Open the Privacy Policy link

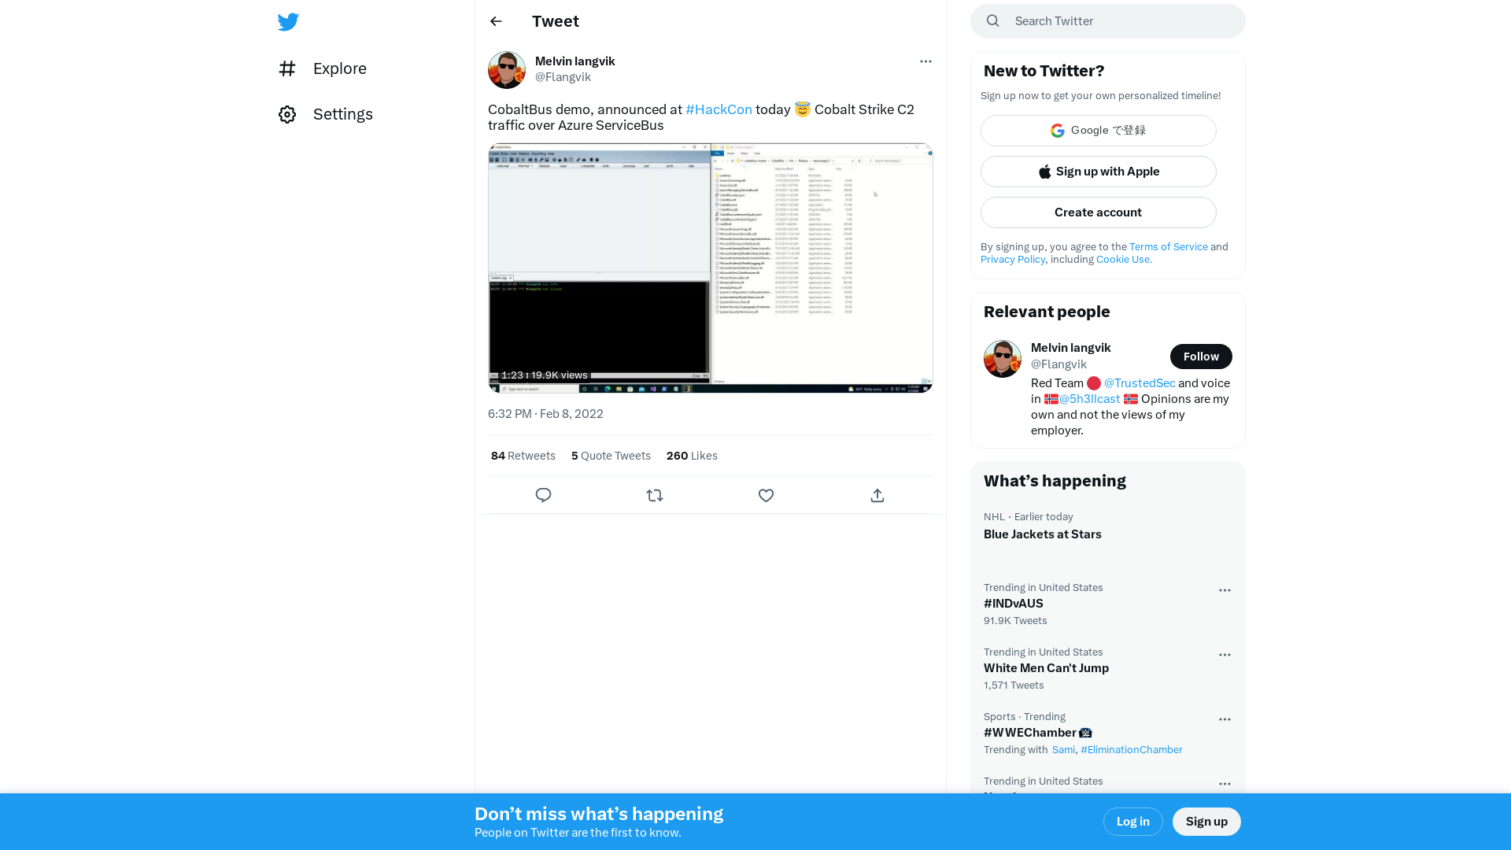point(1013,259)
